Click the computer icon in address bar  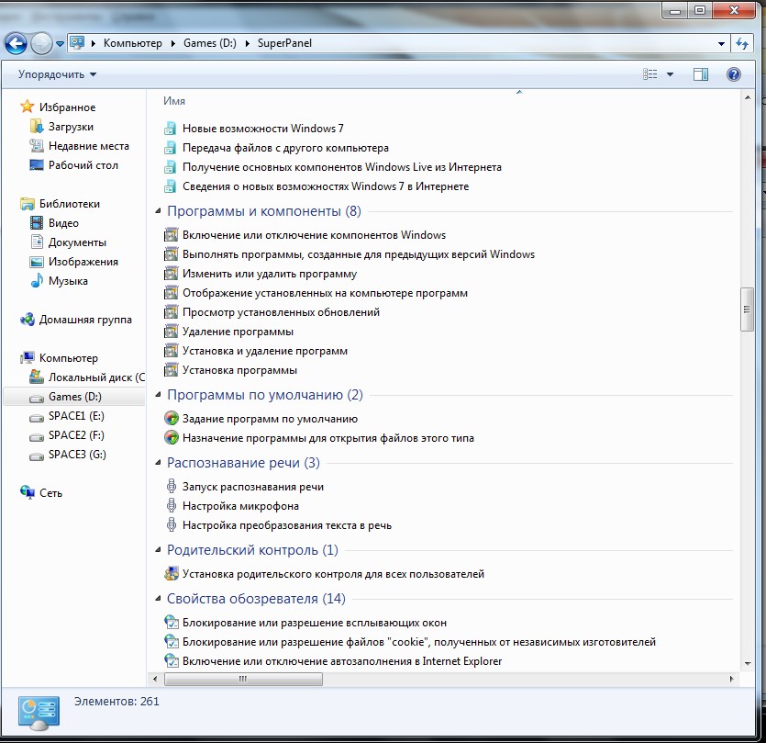[77, 42]
